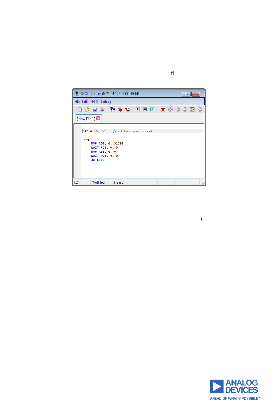Click the Insert status bar entry
The height and width of the screenshot is (403, 277).
pos(118,182)
